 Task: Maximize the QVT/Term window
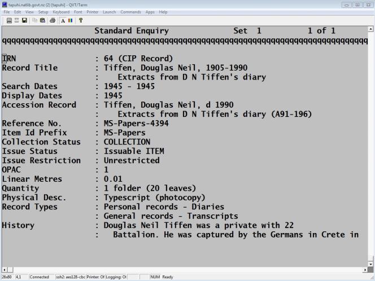coord(357,5)
